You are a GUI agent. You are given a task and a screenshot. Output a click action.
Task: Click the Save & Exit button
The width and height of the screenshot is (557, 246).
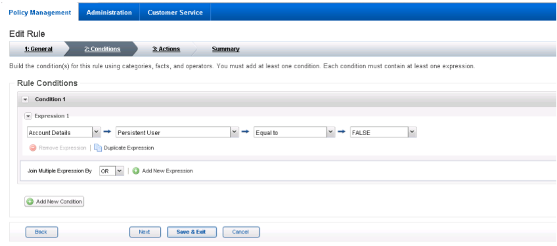click(191, 232)
